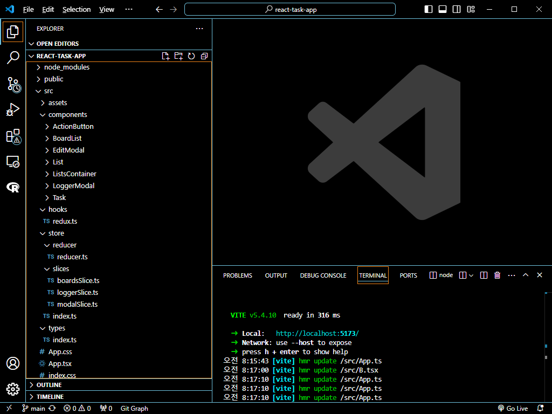Screen dimensions: 552x414
Task: Open the Run and Debug view
Action: point(13,109)
